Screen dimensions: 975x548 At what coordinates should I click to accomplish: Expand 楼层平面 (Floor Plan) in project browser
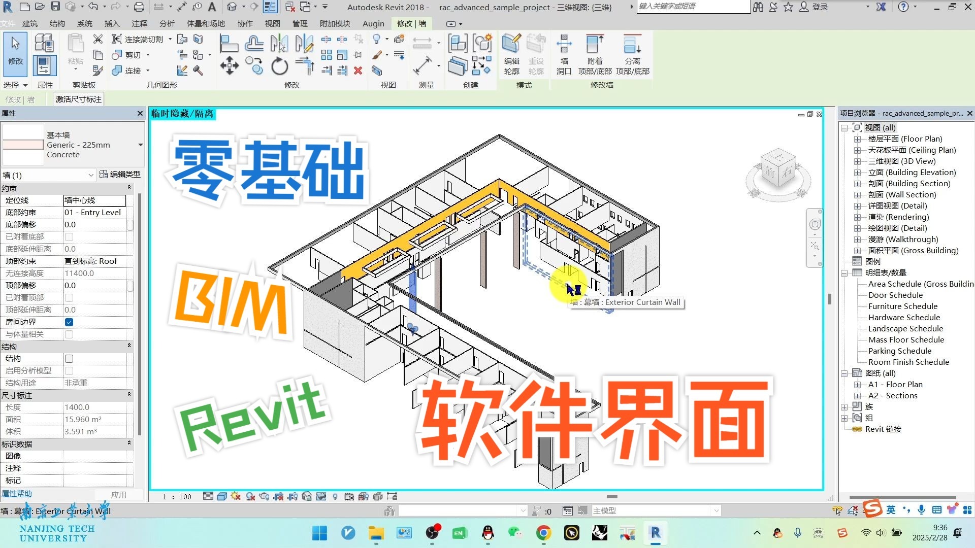pos(856,139)
